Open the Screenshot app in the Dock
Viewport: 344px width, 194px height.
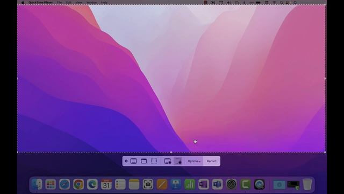[148, 184]
